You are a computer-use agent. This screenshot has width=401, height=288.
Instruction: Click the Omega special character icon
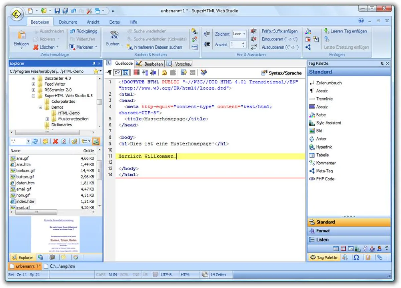(356, 257)
